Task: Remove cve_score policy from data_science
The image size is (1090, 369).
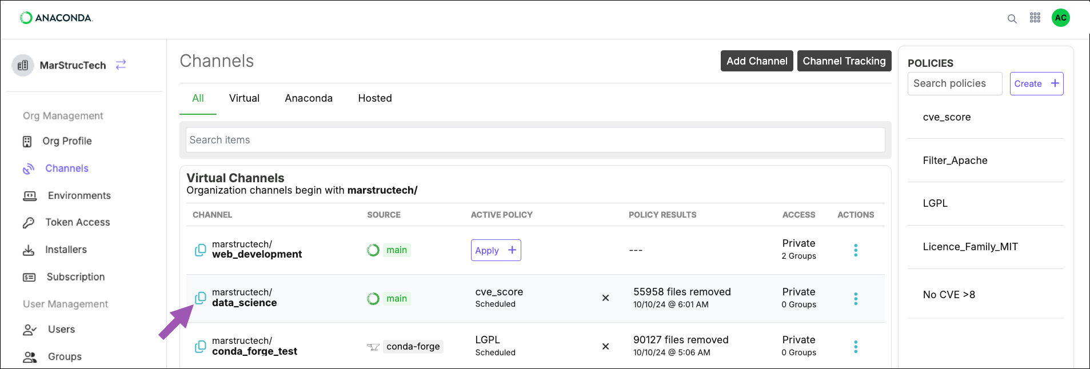Action: point(606,298)
